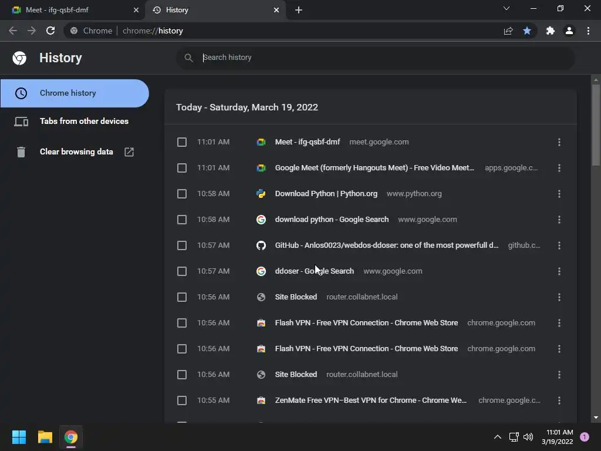Click the magnifier icon in history search
Screen dimensions: 601x451
pos(188,58)
